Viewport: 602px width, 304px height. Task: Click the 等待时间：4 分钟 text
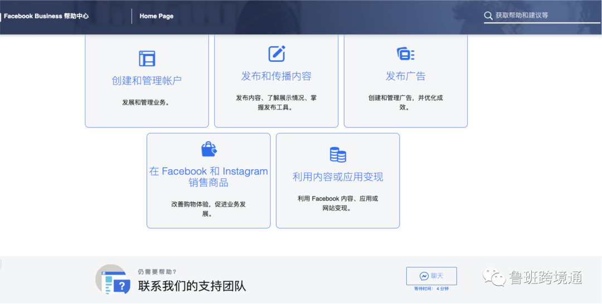click(x=431, y=288)
